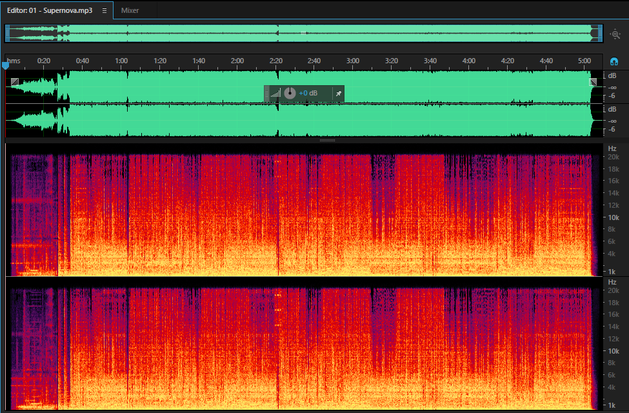Click the hms time format label
This screenshot has width=629, height=413.
[x=14, y=61]
